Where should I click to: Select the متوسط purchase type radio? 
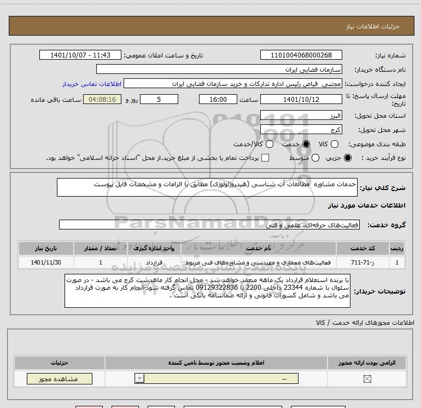(315, 158)
